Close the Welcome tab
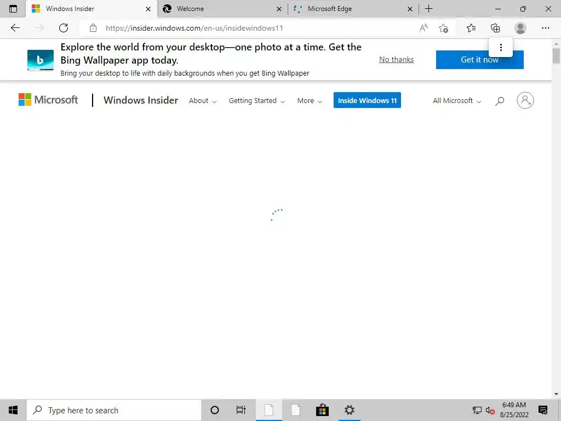This screenshot has width=561, height=421. (279, 9)
